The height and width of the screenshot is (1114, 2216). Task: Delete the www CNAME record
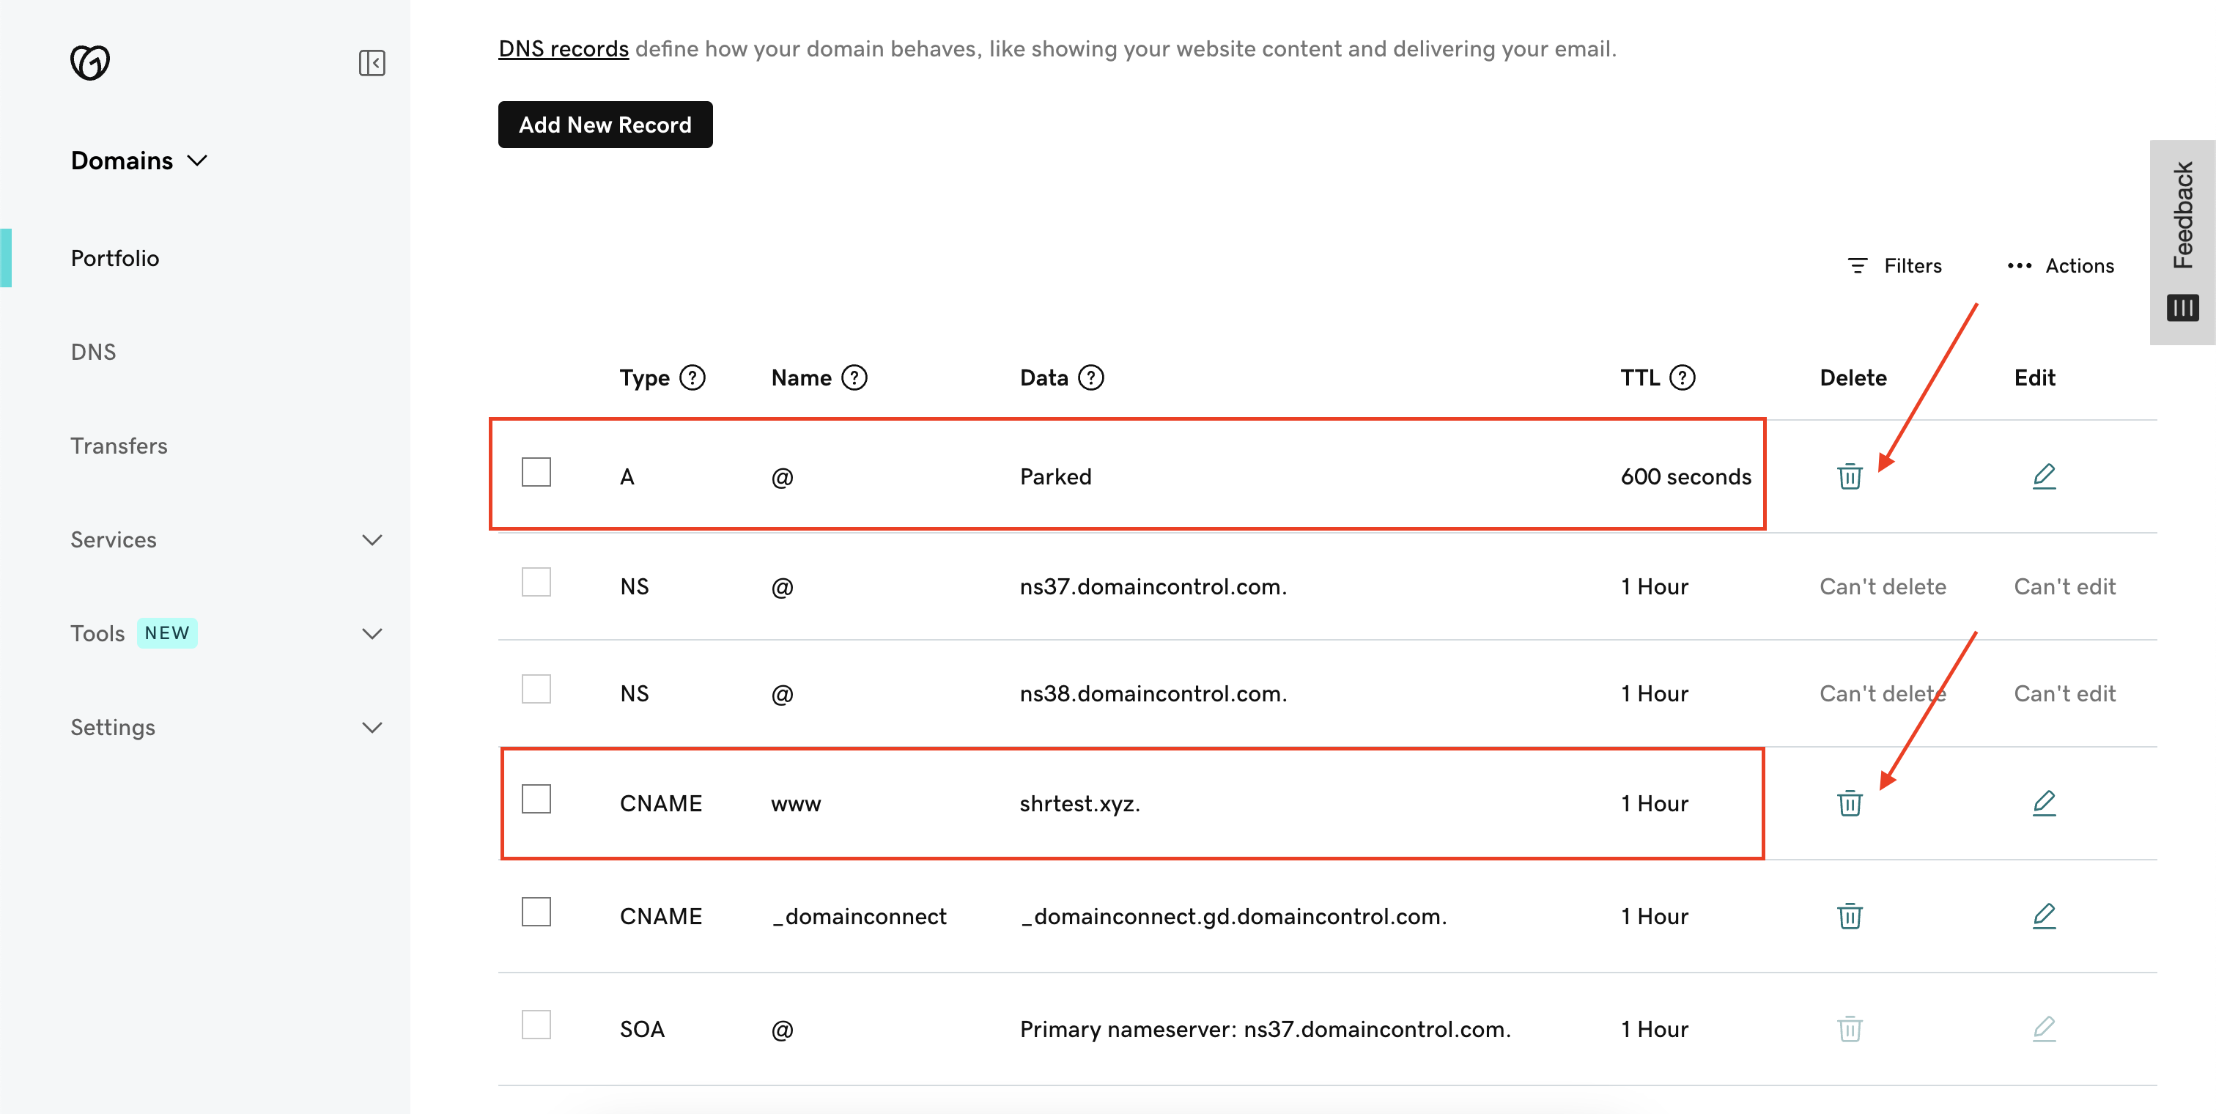tap(1850, 803)
